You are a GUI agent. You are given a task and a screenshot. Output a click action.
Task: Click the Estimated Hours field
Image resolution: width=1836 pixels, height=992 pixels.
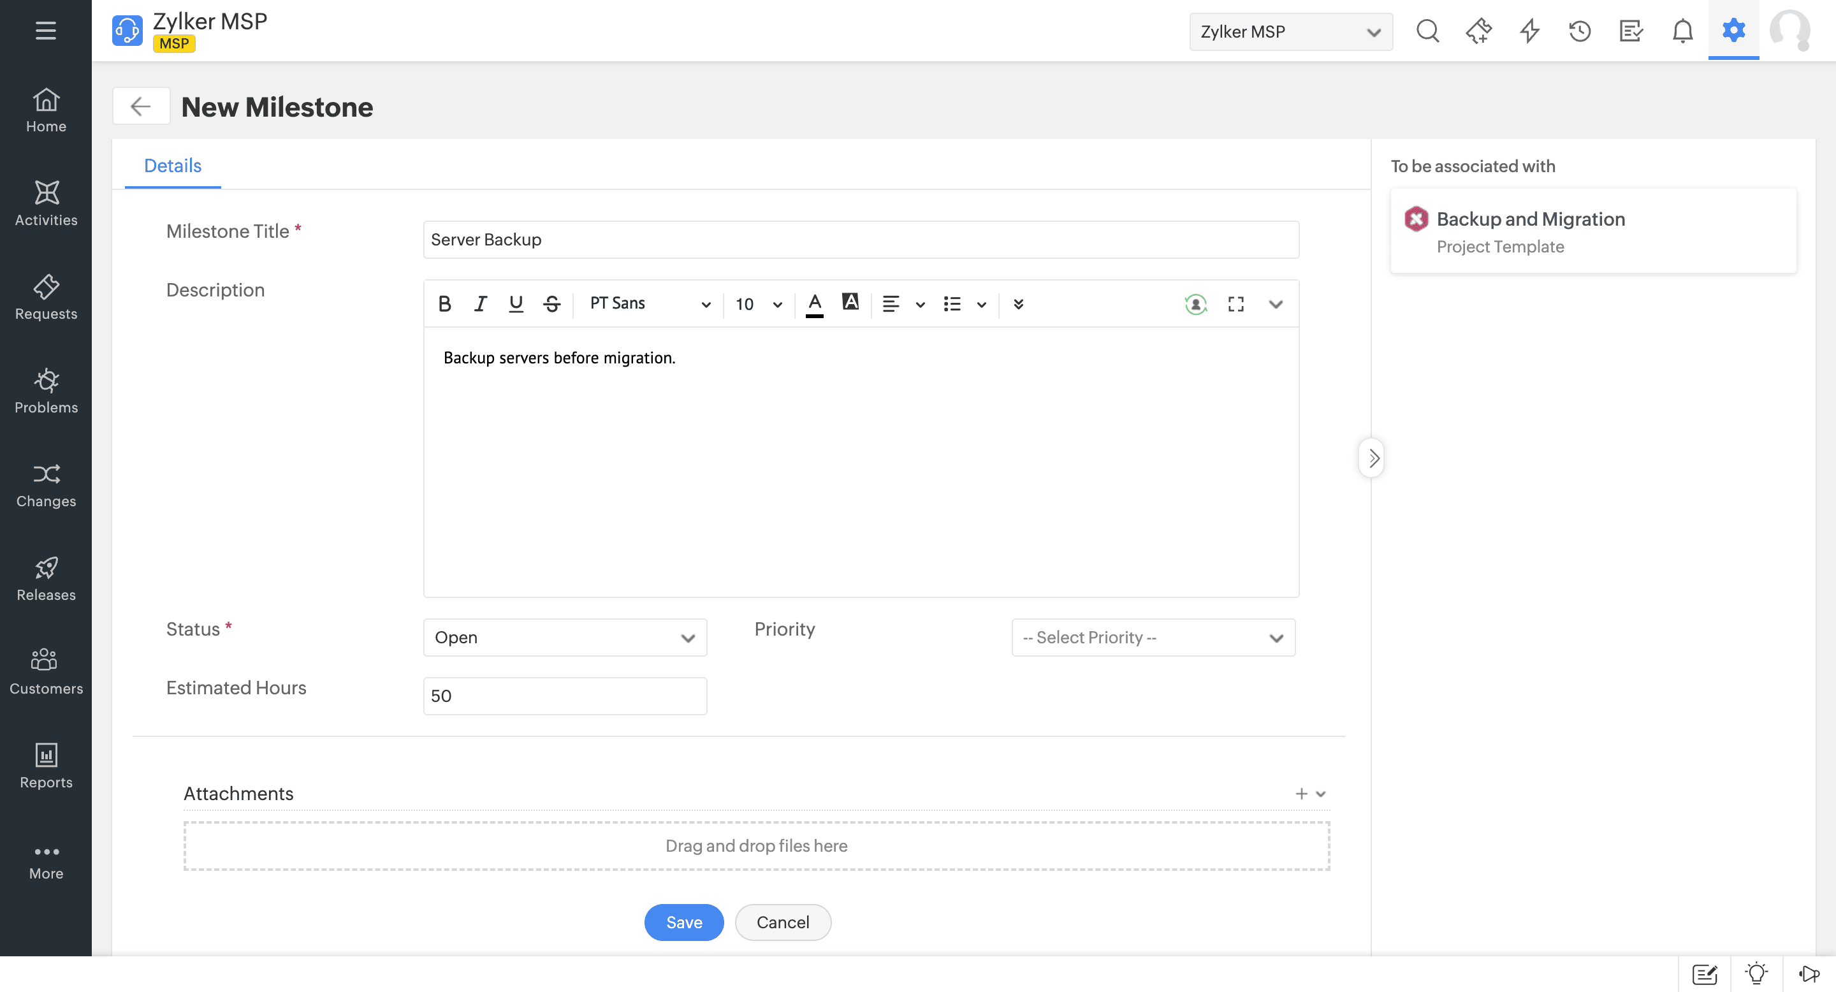coord(564,696)
